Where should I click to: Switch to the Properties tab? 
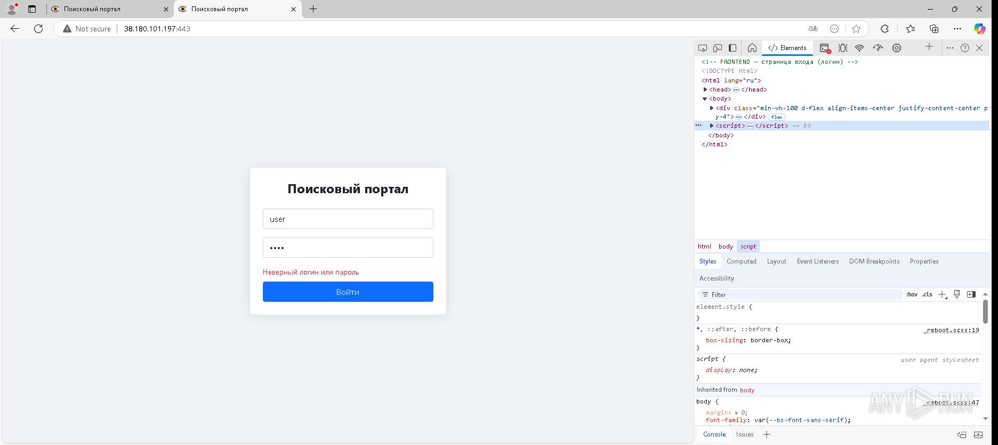click(924, 261)
